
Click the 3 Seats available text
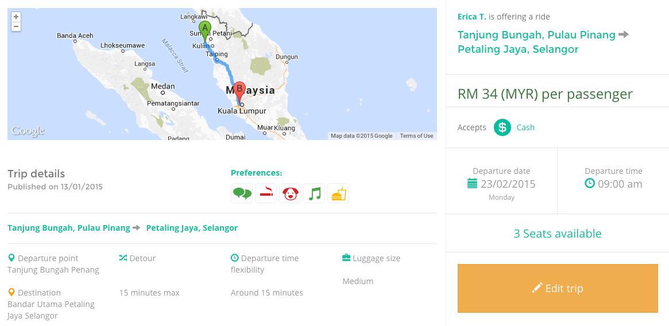558,234
